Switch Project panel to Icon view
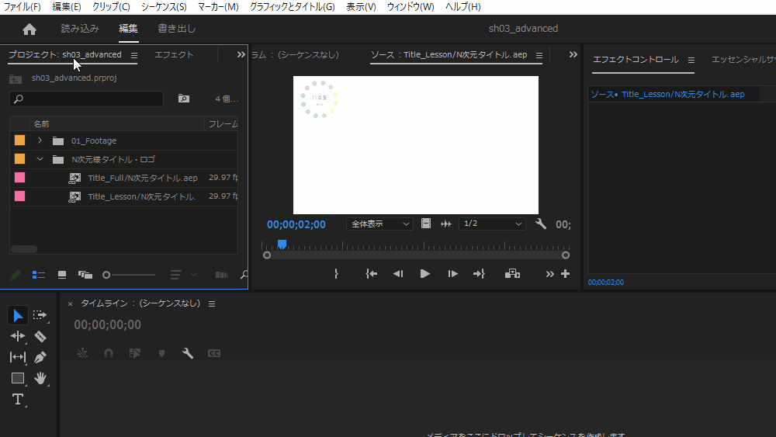776x437 pixels. click(x=62, y=275)
